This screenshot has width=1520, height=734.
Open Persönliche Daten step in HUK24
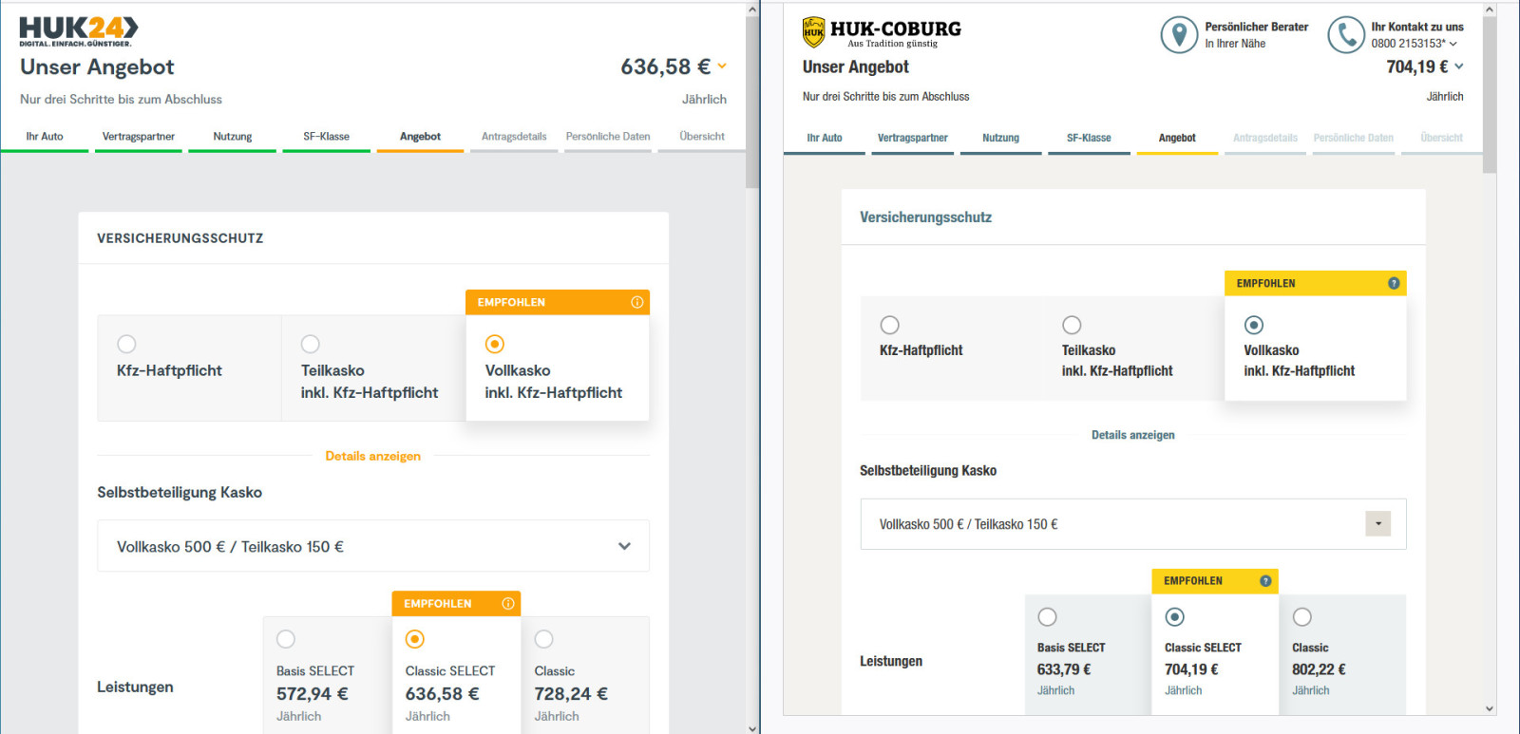(x=608, y=137)
